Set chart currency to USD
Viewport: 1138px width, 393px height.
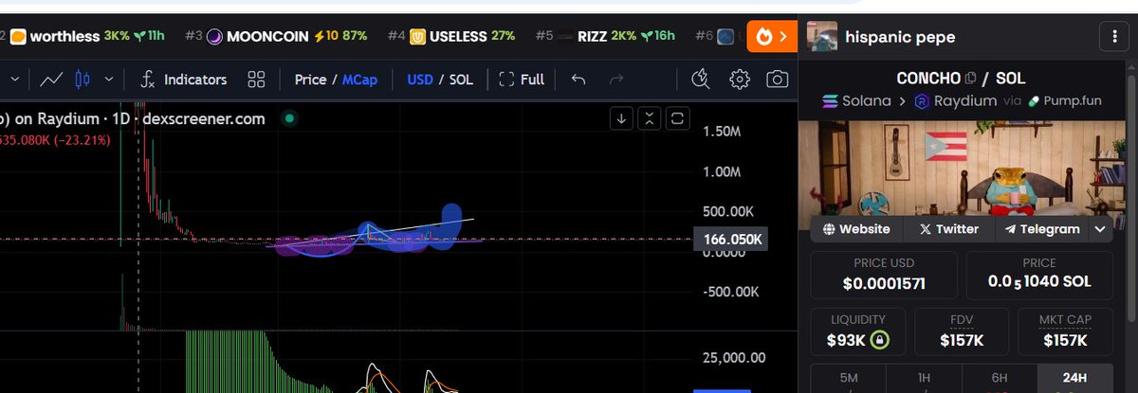click(x=420, y=80)
